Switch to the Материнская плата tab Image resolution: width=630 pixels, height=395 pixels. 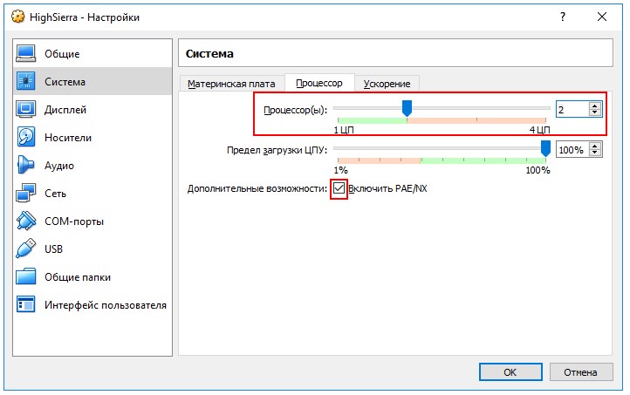tap(231, 84)
